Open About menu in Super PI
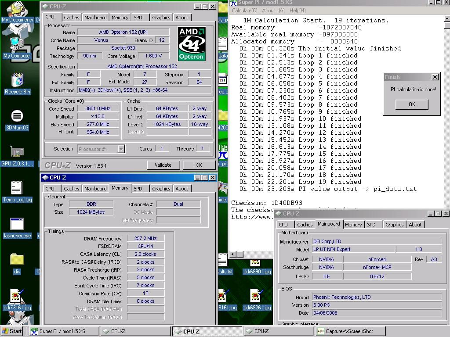Image resolution: width=450 pixels, height=337 pixels. click(x=273, y=11)
